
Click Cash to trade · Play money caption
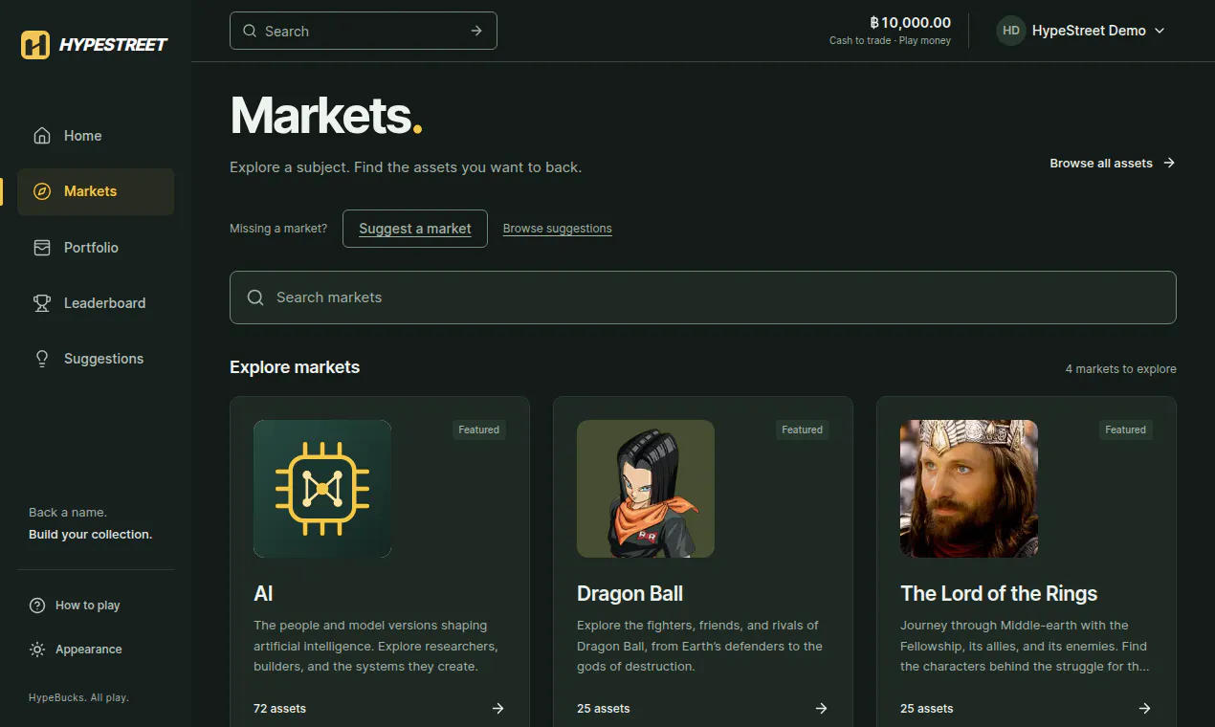891,41
